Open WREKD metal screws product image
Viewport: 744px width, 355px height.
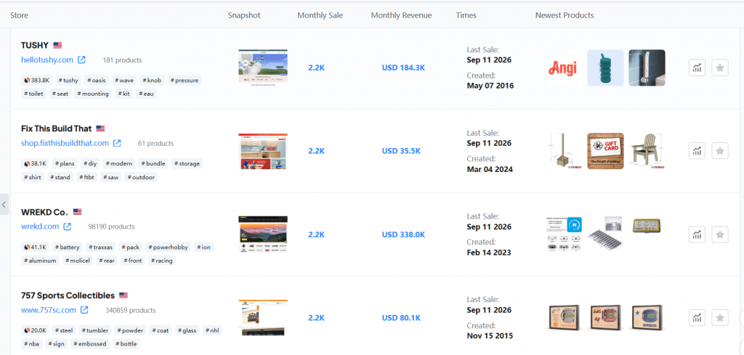pyautogui.click(x=605, y=233)
